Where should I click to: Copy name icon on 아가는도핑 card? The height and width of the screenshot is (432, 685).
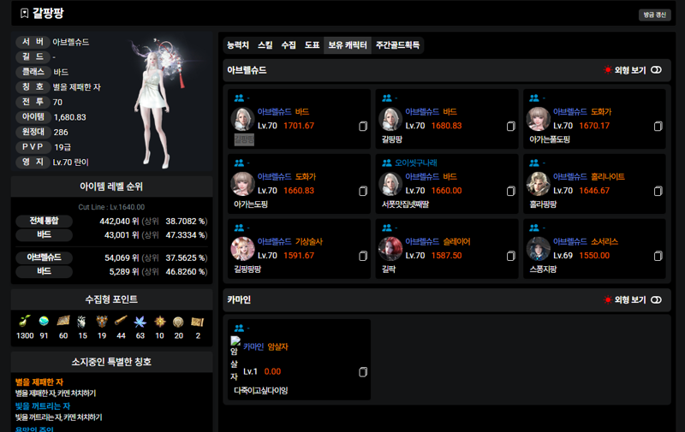362,191
